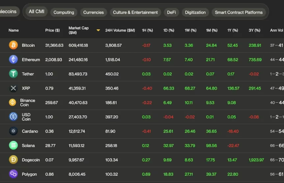Click the Tether coin icon
Viewport: 284px width, 183px height.
[14, 74]
